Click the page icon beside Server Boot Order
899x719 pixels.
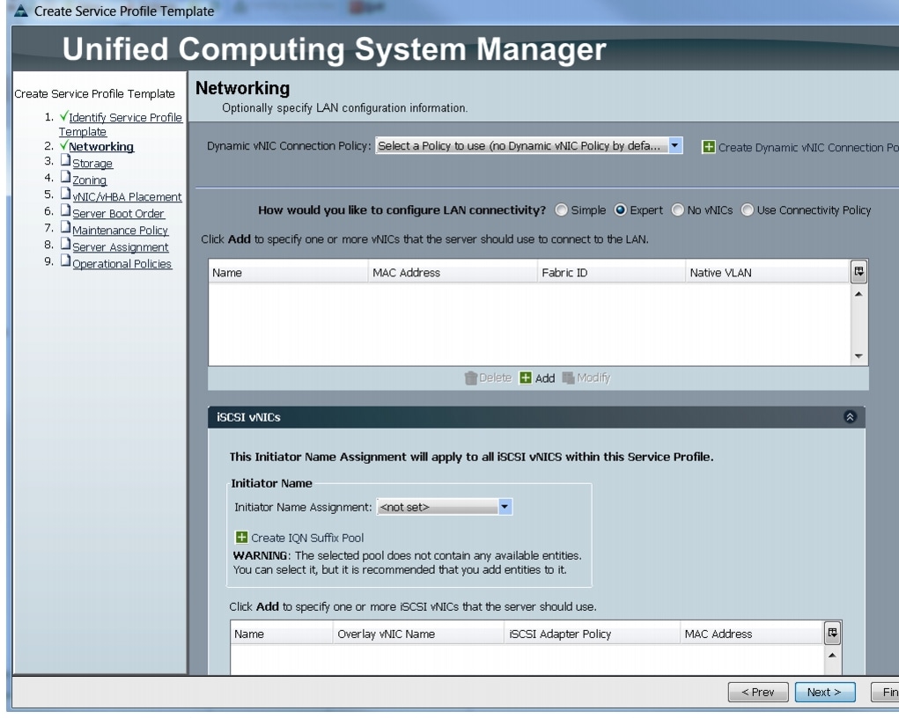pos(65,210)
